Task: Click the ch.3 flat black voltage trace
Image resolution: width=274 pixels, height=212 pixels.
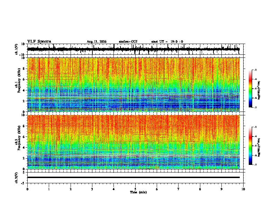Action: pyautogui.click(x=133, y=177)
